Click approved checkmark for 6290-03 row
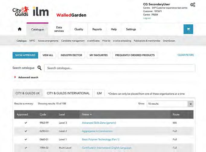This screenshot has width=206, height=152. pyautogui.click(x=26, y=131)
